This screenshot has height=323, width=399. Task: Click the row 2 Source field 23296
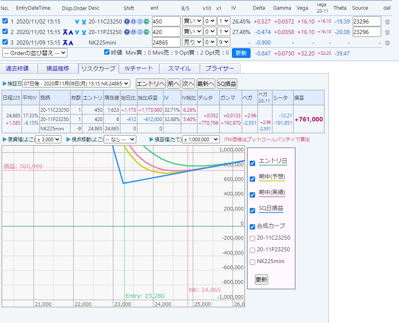click(367, 32)
